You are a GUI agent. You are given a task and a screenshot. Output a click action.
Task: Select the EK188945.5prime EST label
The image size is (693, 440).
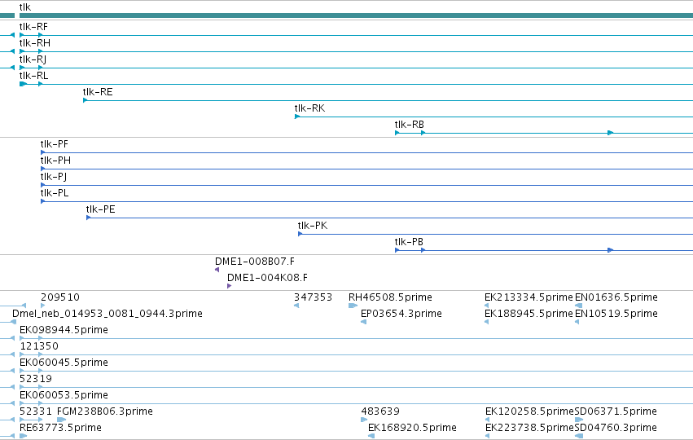coord(529,314)
